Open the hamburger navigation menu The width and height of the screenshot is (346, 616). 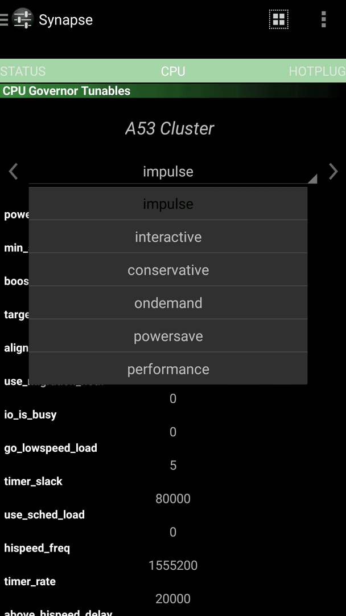coord(4,19)
